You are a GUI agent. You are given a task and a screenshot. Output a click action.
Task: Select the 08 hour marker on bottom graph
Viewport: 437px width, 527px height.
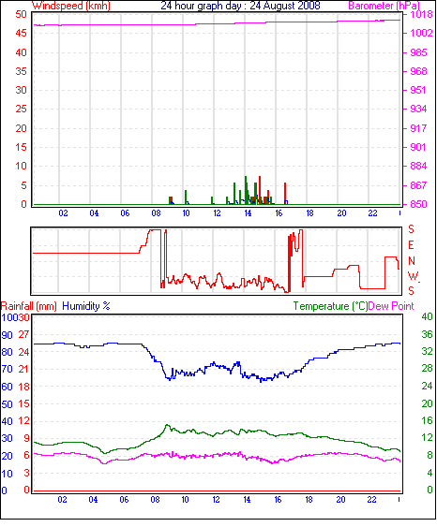click(x=156, y=500)
